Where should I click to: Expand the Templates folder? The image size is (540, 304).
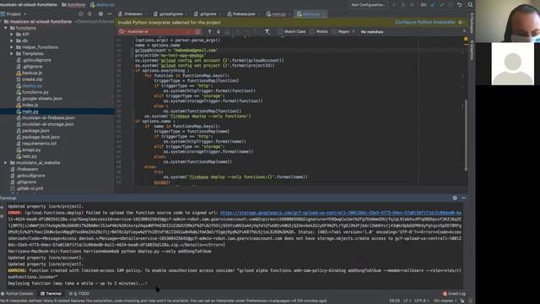coord(11,54)
